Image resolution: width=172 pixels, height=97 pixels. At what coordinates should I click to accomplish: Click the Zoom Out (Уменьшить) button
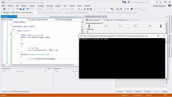coord(120,20)
